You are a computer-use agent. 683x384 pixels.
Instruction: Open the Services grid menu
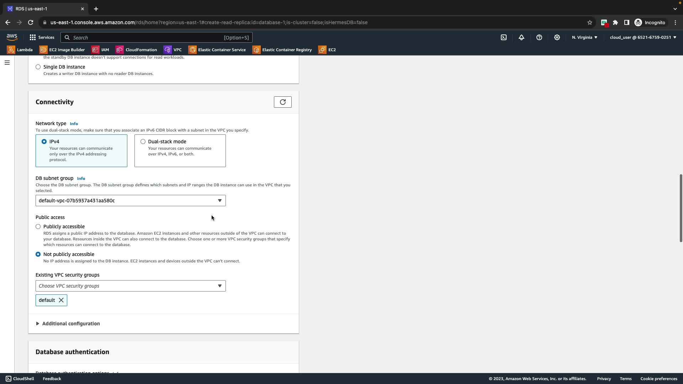[x=42, y=37]
